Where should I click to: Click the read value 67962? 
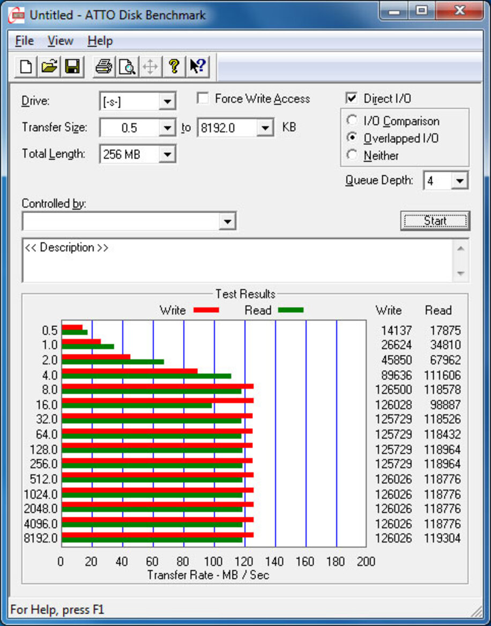point(445,360)
